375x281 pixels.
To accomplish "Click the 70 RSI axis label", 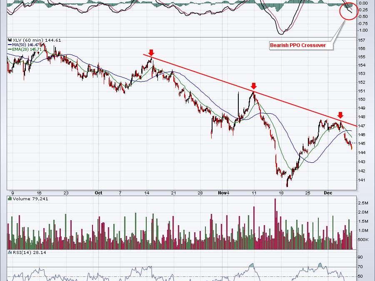I will coord(360,267).
